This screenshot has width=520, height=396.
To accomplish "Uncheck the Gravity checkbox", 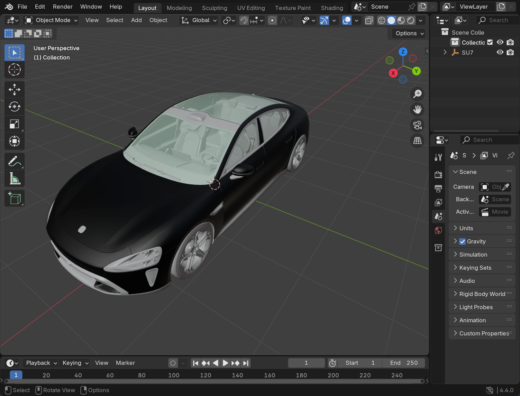I will (x=462, y=241).
